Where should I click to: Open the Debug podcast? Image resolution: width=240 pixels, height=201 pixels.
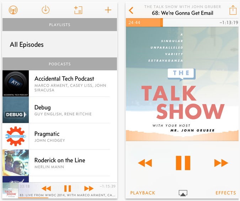(x=60, y=110)
